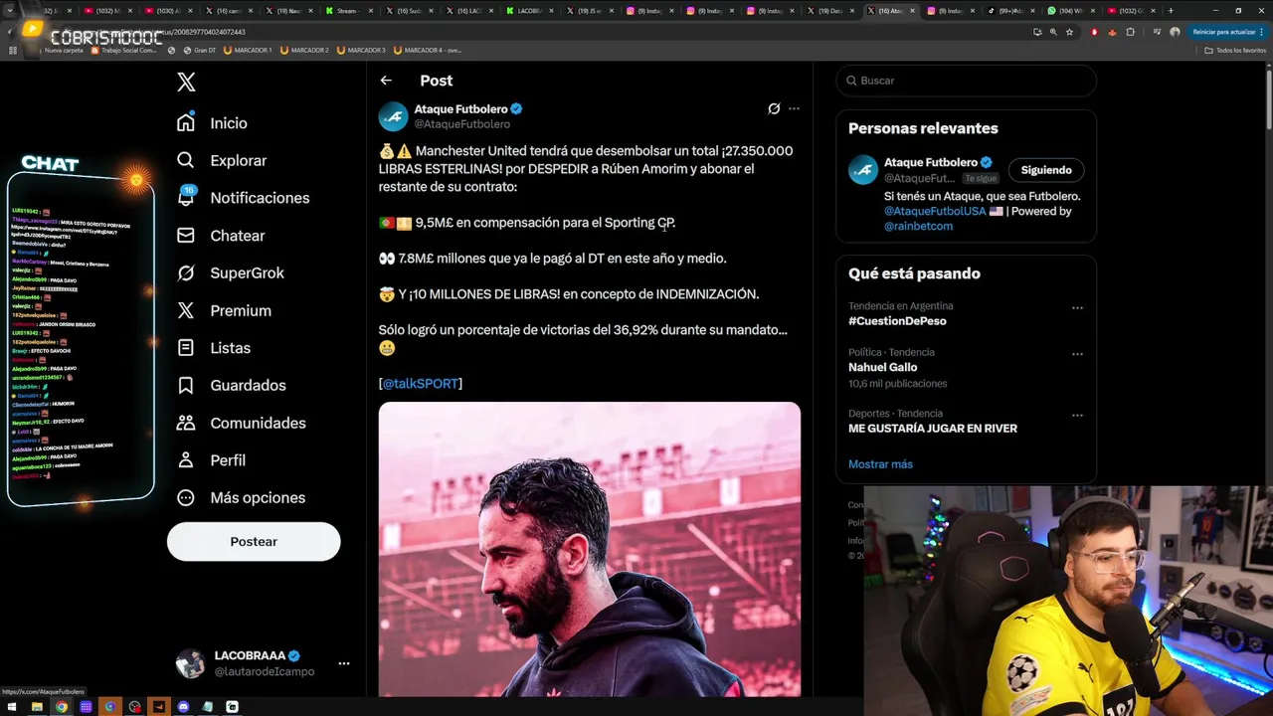Open the Nahuel Gallo trend
This screenshot has height=716, width=1273.
pos(883,367)
